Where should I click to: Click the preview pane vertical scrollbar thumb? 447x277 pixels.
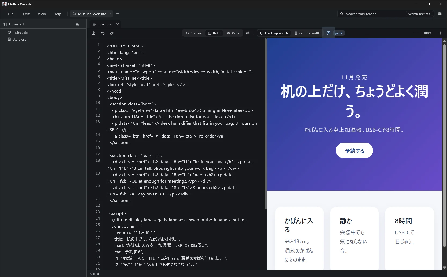tap(444, 145)
